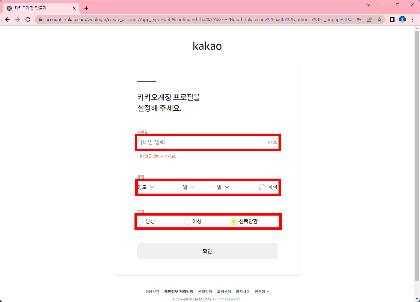Open the 월 month dropdown
The height and width of the screenshot is (302, 420).
coord(189,187)
